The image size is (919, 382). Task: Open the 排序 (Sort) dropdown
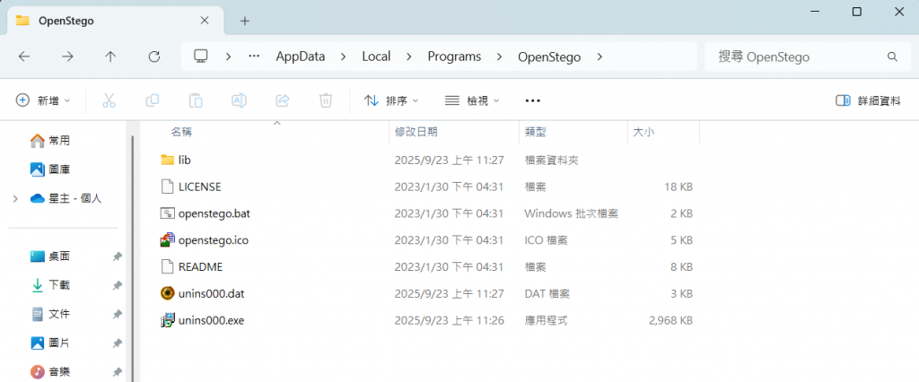click(x=391, y=100)
